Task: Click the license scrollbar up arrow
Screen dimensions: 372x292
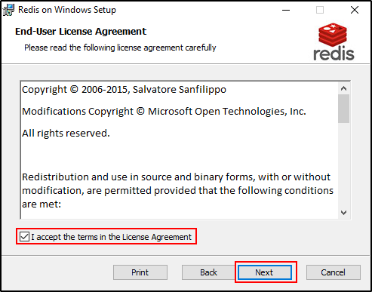Action: (x=343, y=88)
